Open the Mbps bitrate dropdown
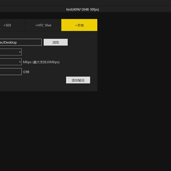Screen dimensions: 171x171 (11, 62)
